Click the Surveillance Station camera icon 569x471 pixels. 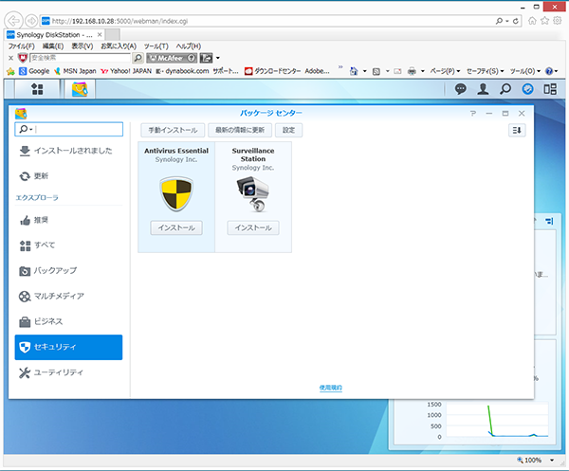(252, 194)
